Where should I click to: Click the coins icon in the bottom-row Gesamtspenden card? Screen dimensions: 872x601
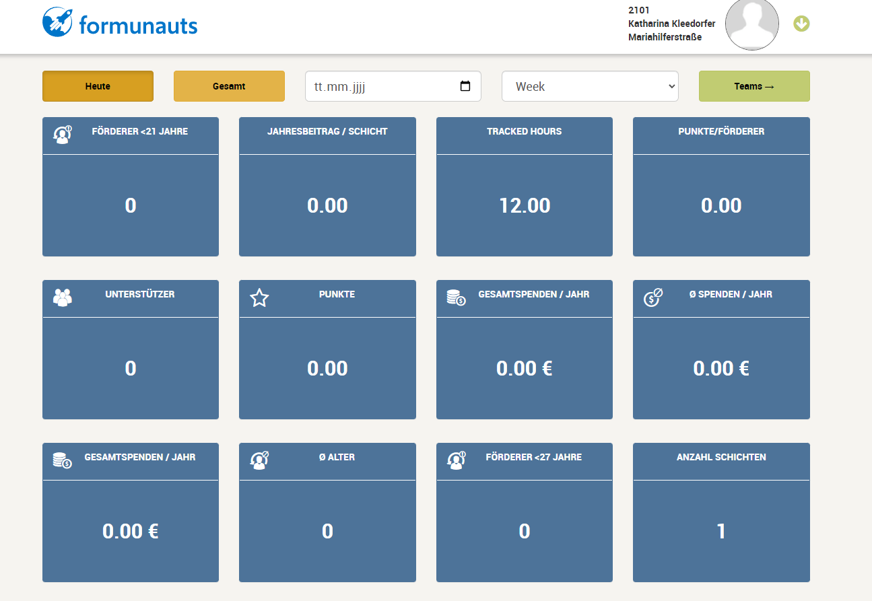tap(63, 460)
